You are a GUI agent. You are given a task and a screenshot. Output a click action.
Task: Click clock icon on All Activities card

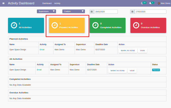click(14, 25)
